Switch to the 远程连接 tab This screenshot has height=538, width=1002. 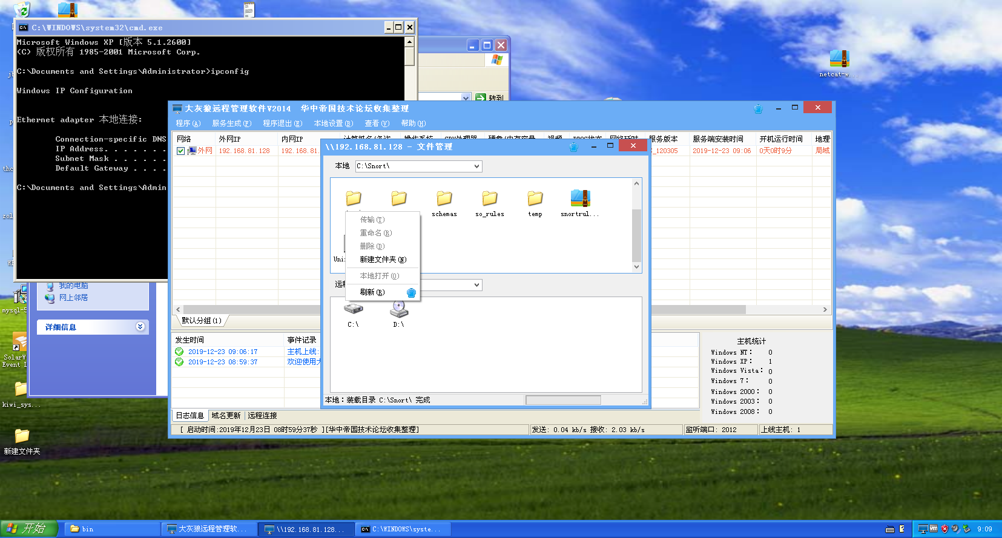click(x=262, y=416)
